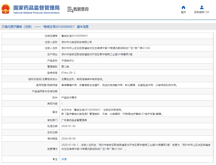
Task: Click the 首页 label
Action: coord(183,12)
